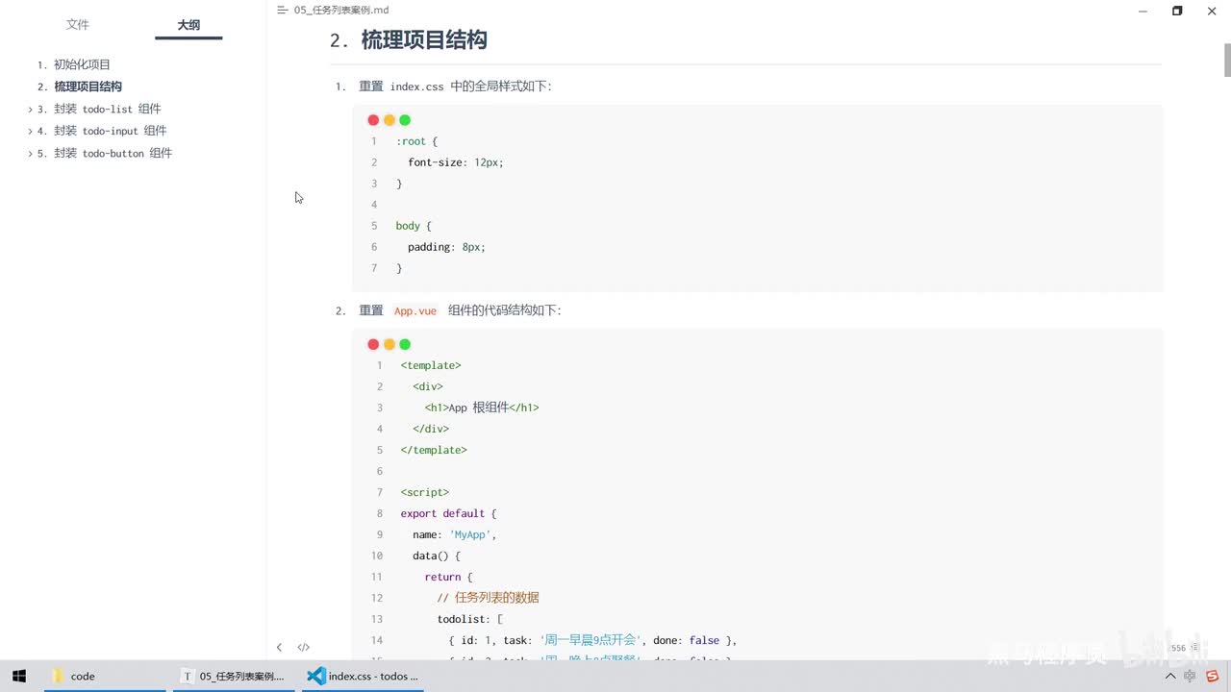Viewport: 1231px width, 692px height.
Task: Click the inline code App.vue
Action: (415, 310)
